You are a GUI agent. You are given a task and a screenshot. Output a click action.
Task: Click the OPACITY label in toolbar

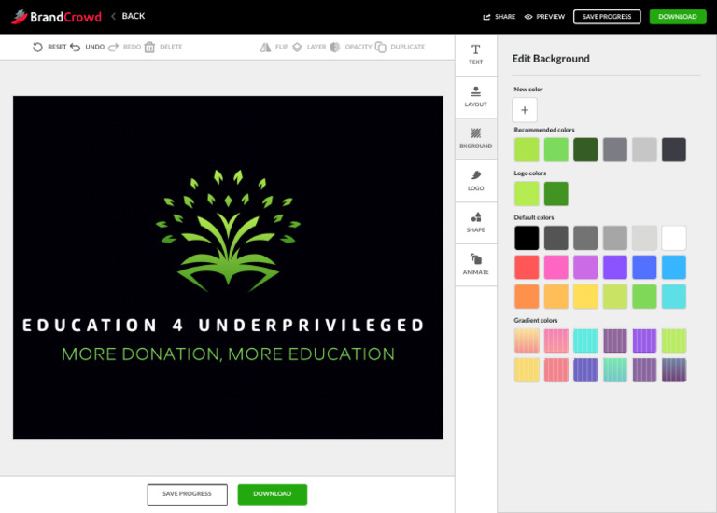tap(358, 47)
